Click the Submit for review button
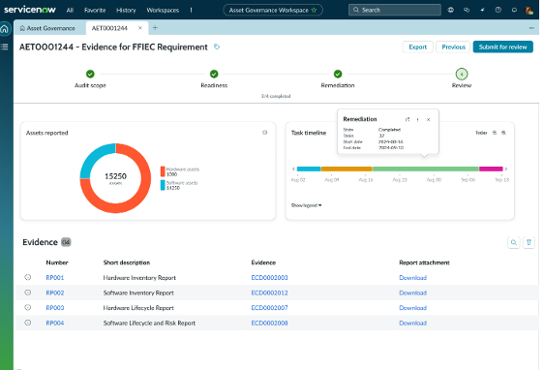 pyautogui.click(x=503, y=46)
